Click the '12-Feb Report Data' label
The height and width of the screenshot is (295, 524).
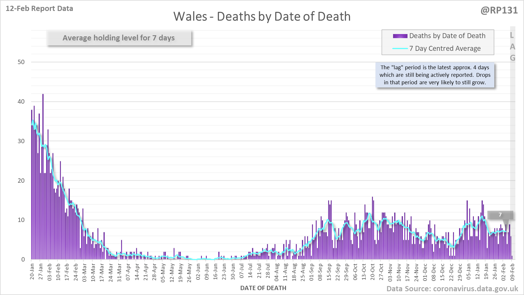(x=40, y=8)
